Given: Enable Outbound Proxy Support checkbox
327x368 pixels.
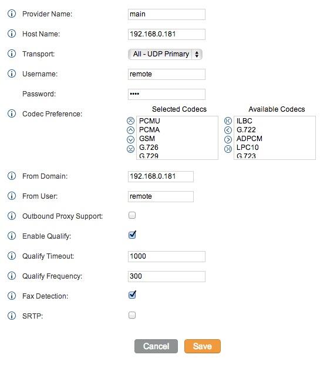Looking at the screenshot, I should tap(132, 215).
